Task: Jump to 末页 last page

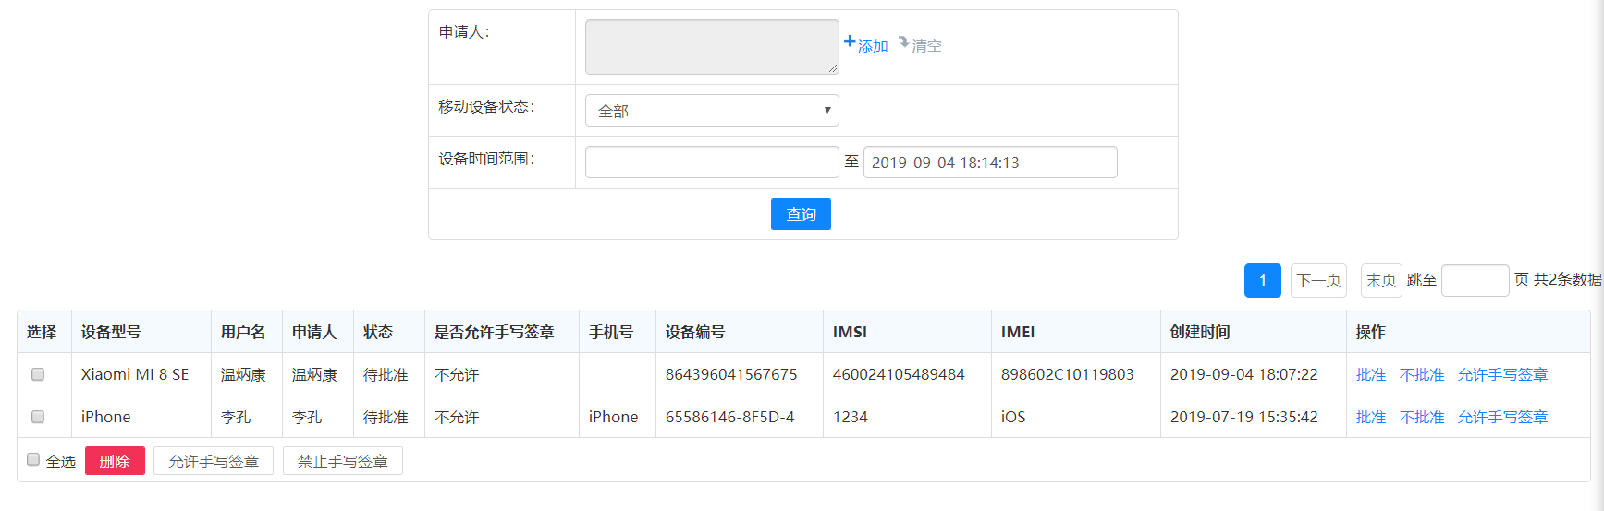Action: click(x=1381, y=280)
